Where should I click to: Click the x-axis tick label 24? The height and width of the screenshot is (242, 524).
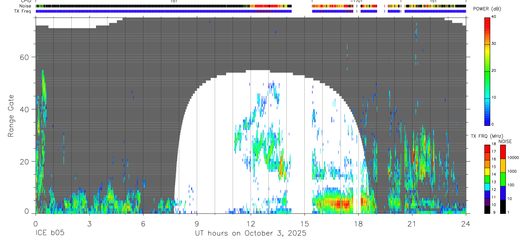[x=466, y=223]
